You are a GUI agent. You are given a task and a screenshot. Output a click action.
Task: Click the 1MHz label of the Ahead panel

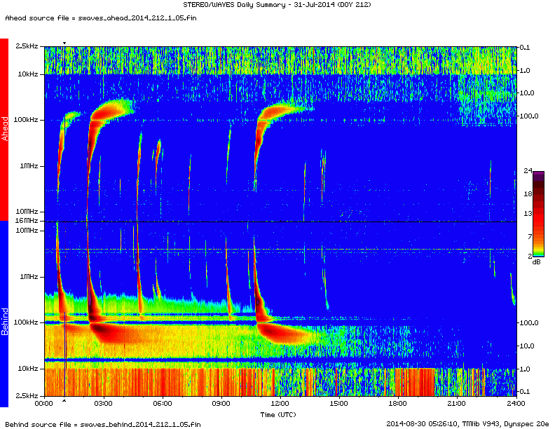[29, 165]
